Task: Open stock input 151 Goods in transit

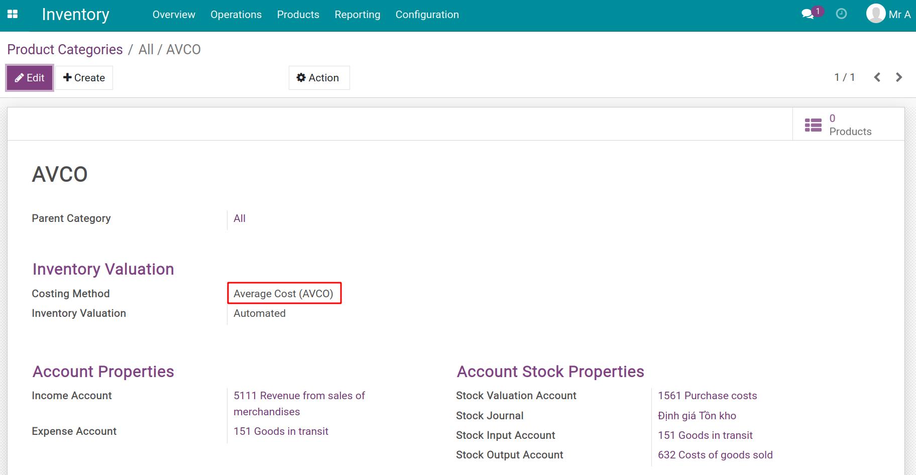Action: (x=705, y=435)
